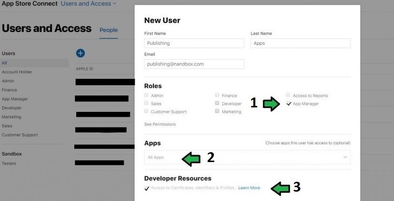Click the Last Name input field

(300, 43)
